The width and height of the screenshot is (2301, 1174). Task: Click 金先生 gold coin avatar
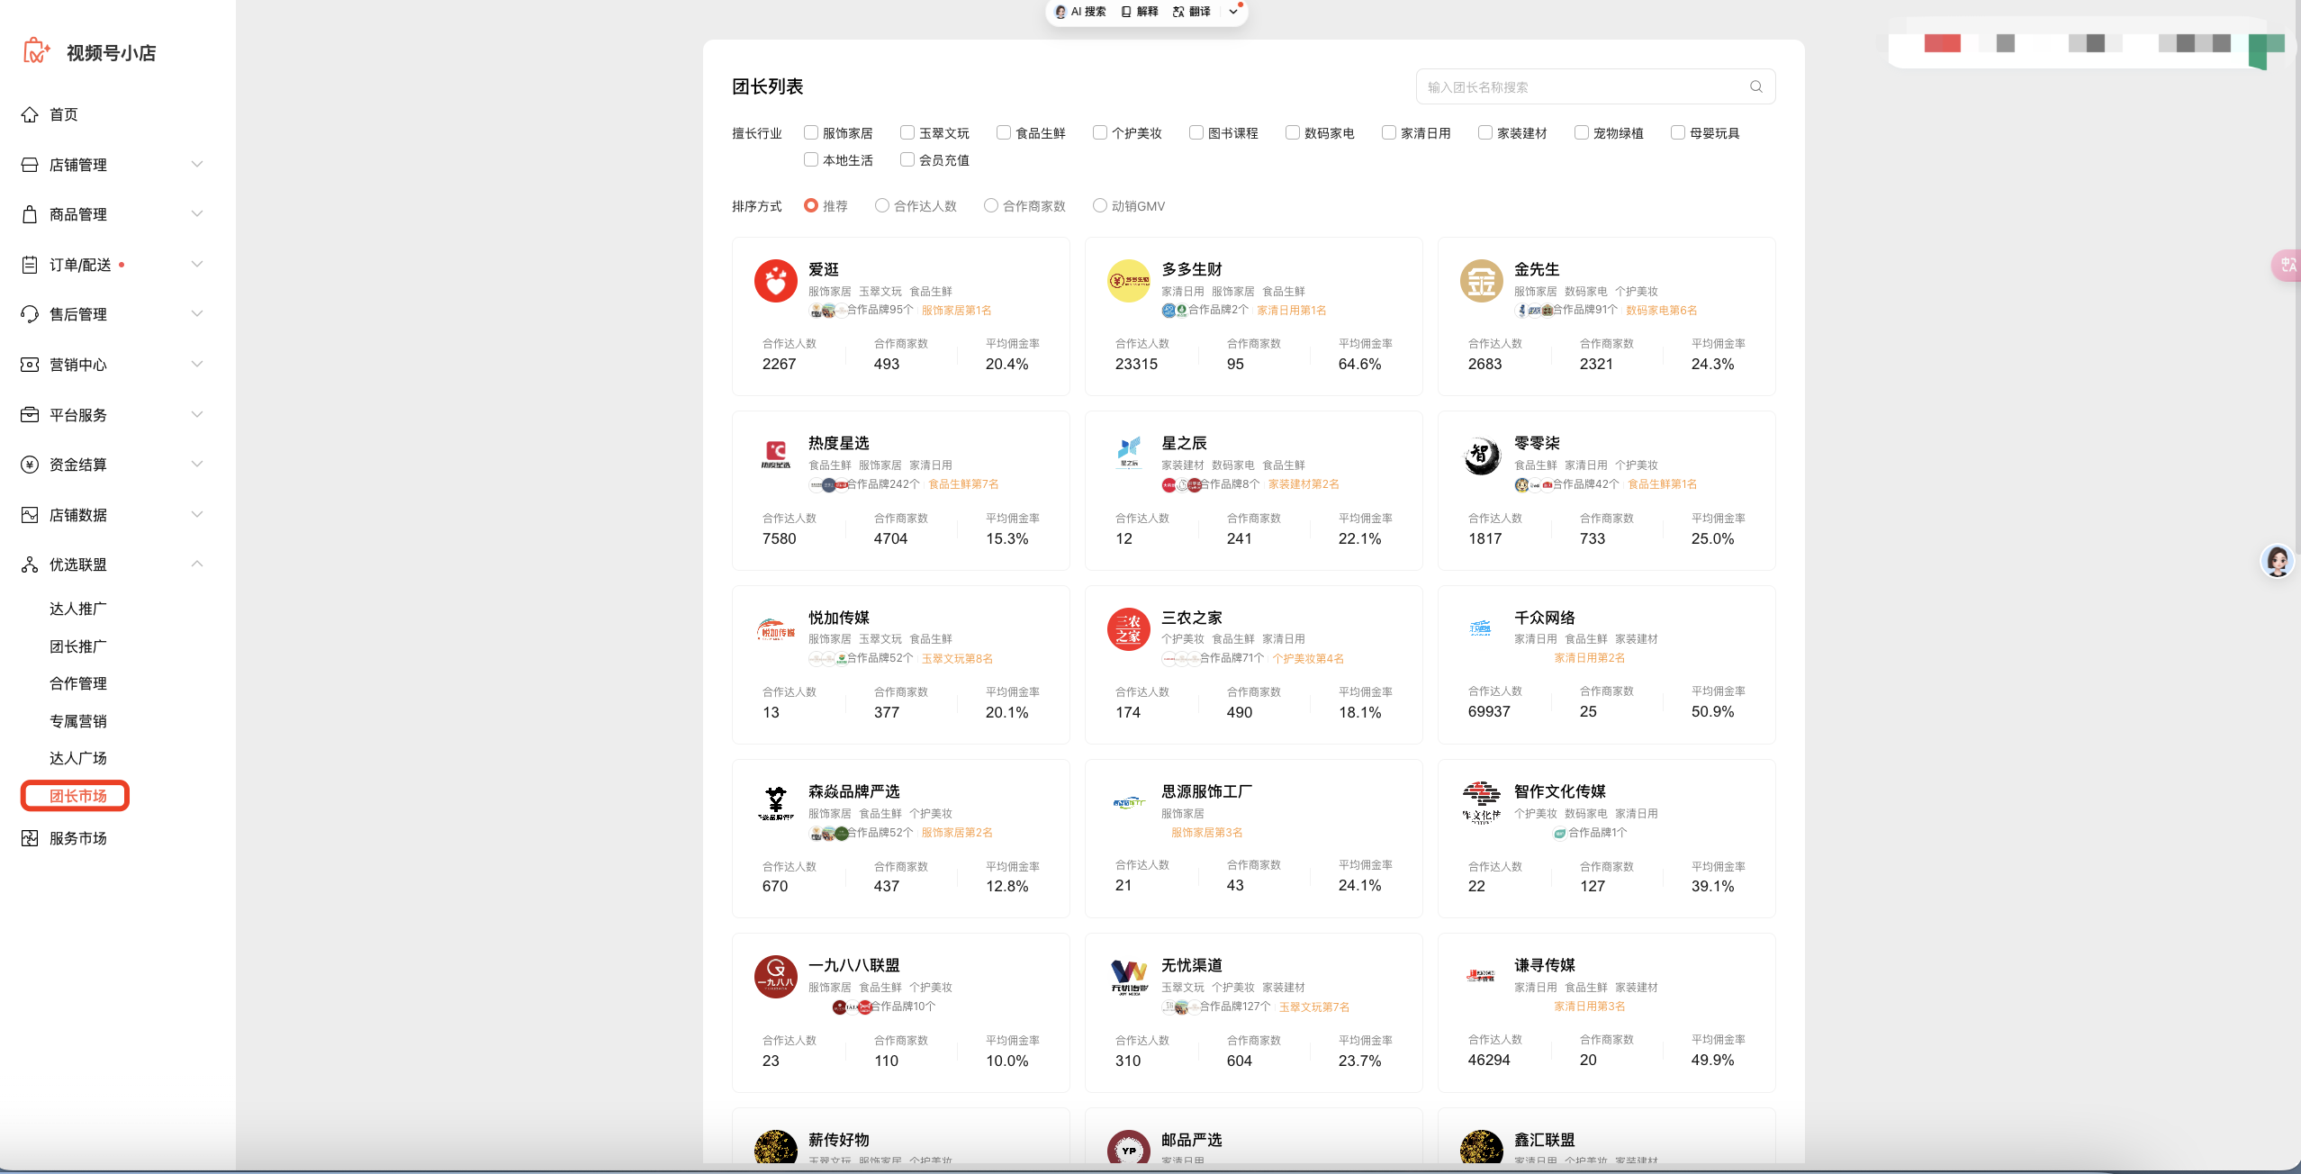pyautogui.click(x=1481, y=281)
